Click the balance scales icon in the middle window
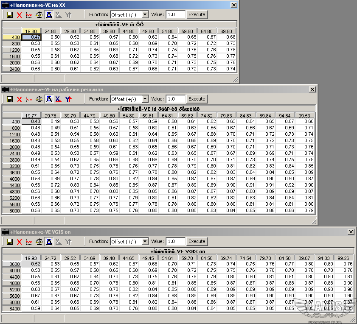The image size is (357, 324). click(x=39, y=99)
